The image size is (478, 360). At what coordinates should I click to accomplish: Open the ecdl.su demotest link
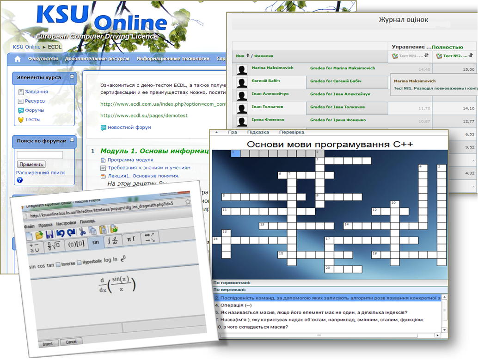[x=144, y=116]
